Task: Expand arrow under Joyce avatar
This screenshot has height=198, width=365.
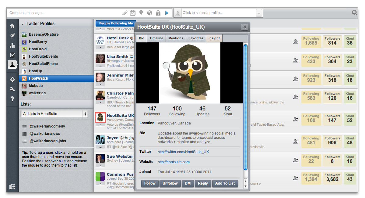Action: point(100,147)
